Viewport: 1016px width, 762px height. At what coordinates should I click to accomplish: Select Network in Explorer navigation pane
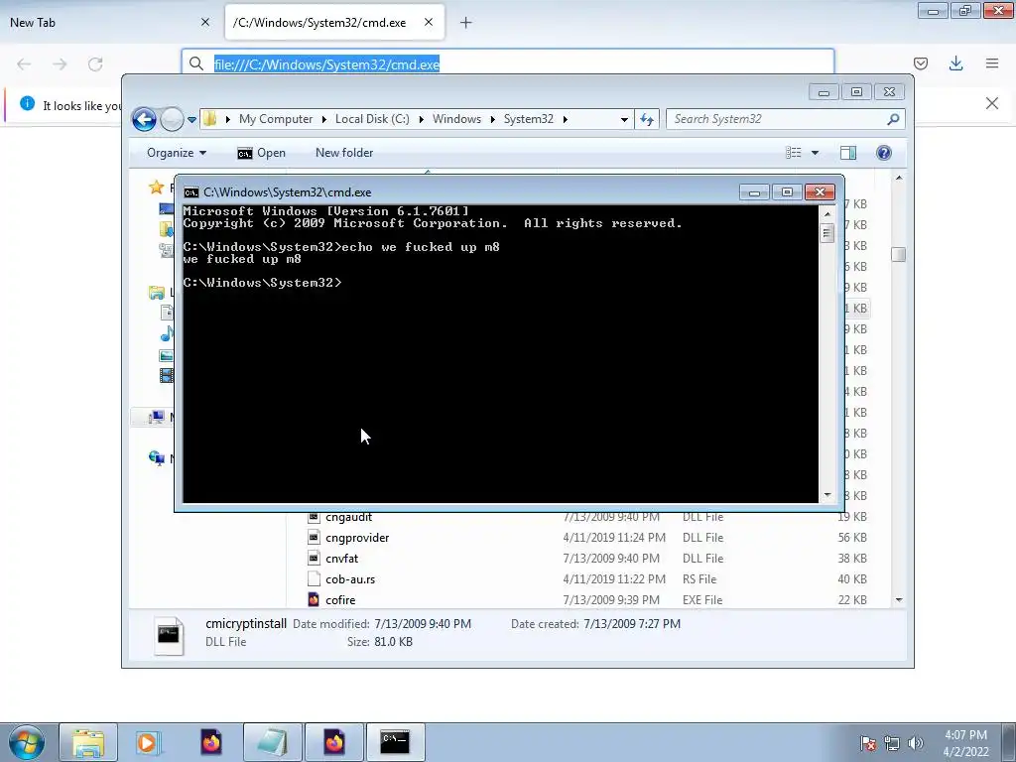(x=156, y=458)
